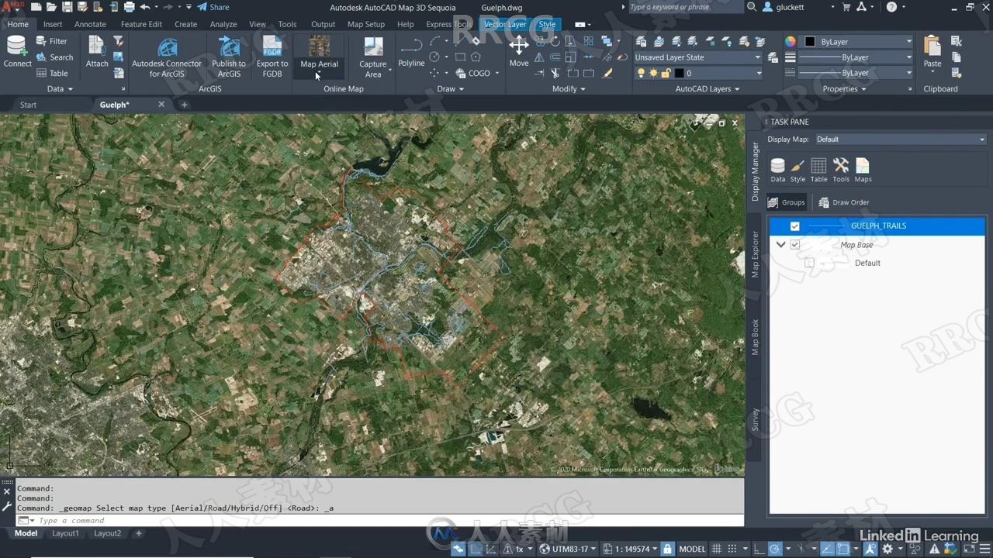Open the Filter tool in Data panel
Image resolution: width=993 pixels, height=558 pixels.
pos(51,41)
